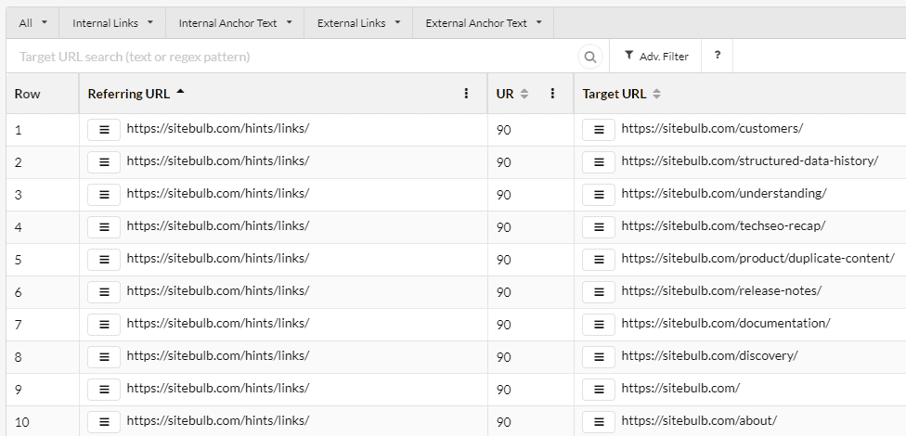Open the All filter dropdown
Image resolution: width=906 pixels, height=436 pixels.
point(32,23)
